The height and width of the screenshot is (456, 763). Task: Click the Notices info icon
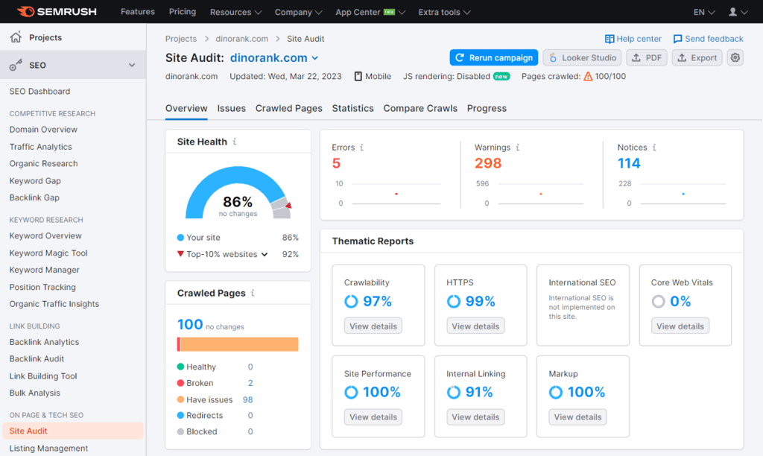pyautogui.click(x=654, y=147)
